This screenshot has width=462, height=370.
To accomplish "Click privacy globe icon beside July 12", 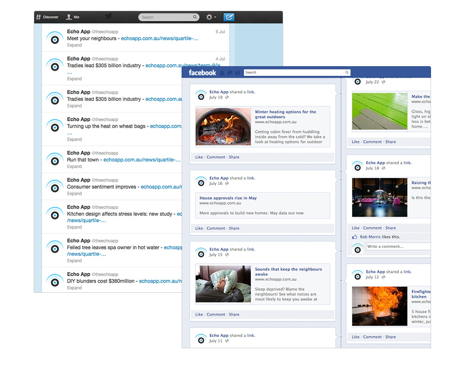I will [383, 277].
